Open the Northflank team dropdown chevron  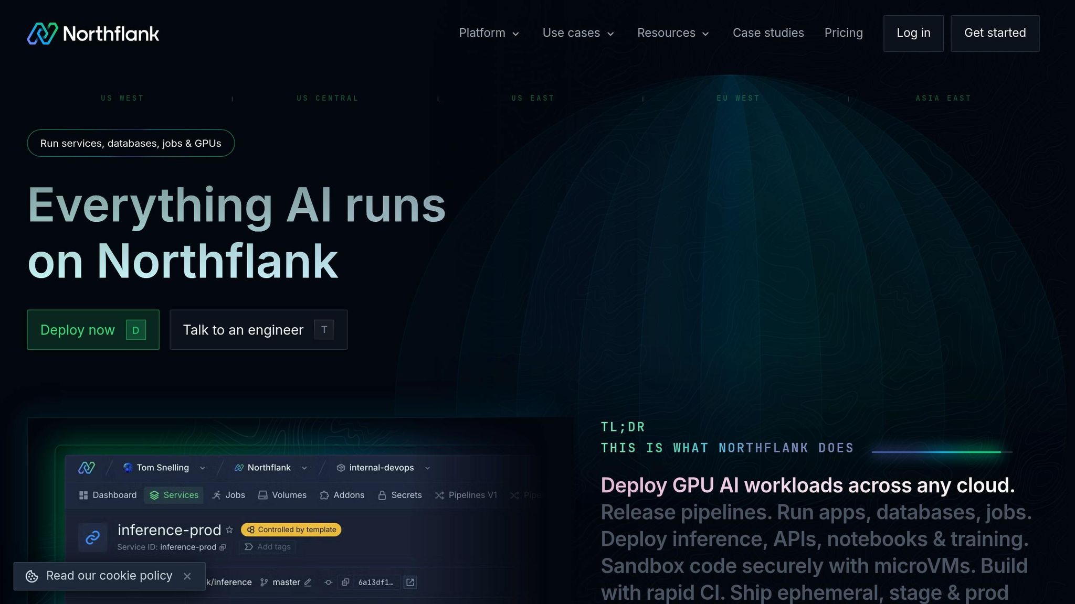click(304, 468)
